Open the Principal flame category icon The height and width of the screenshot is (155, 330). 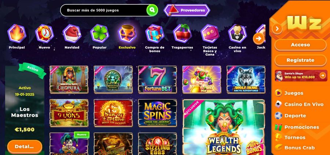pyautogui.click(x=17, y=34)
